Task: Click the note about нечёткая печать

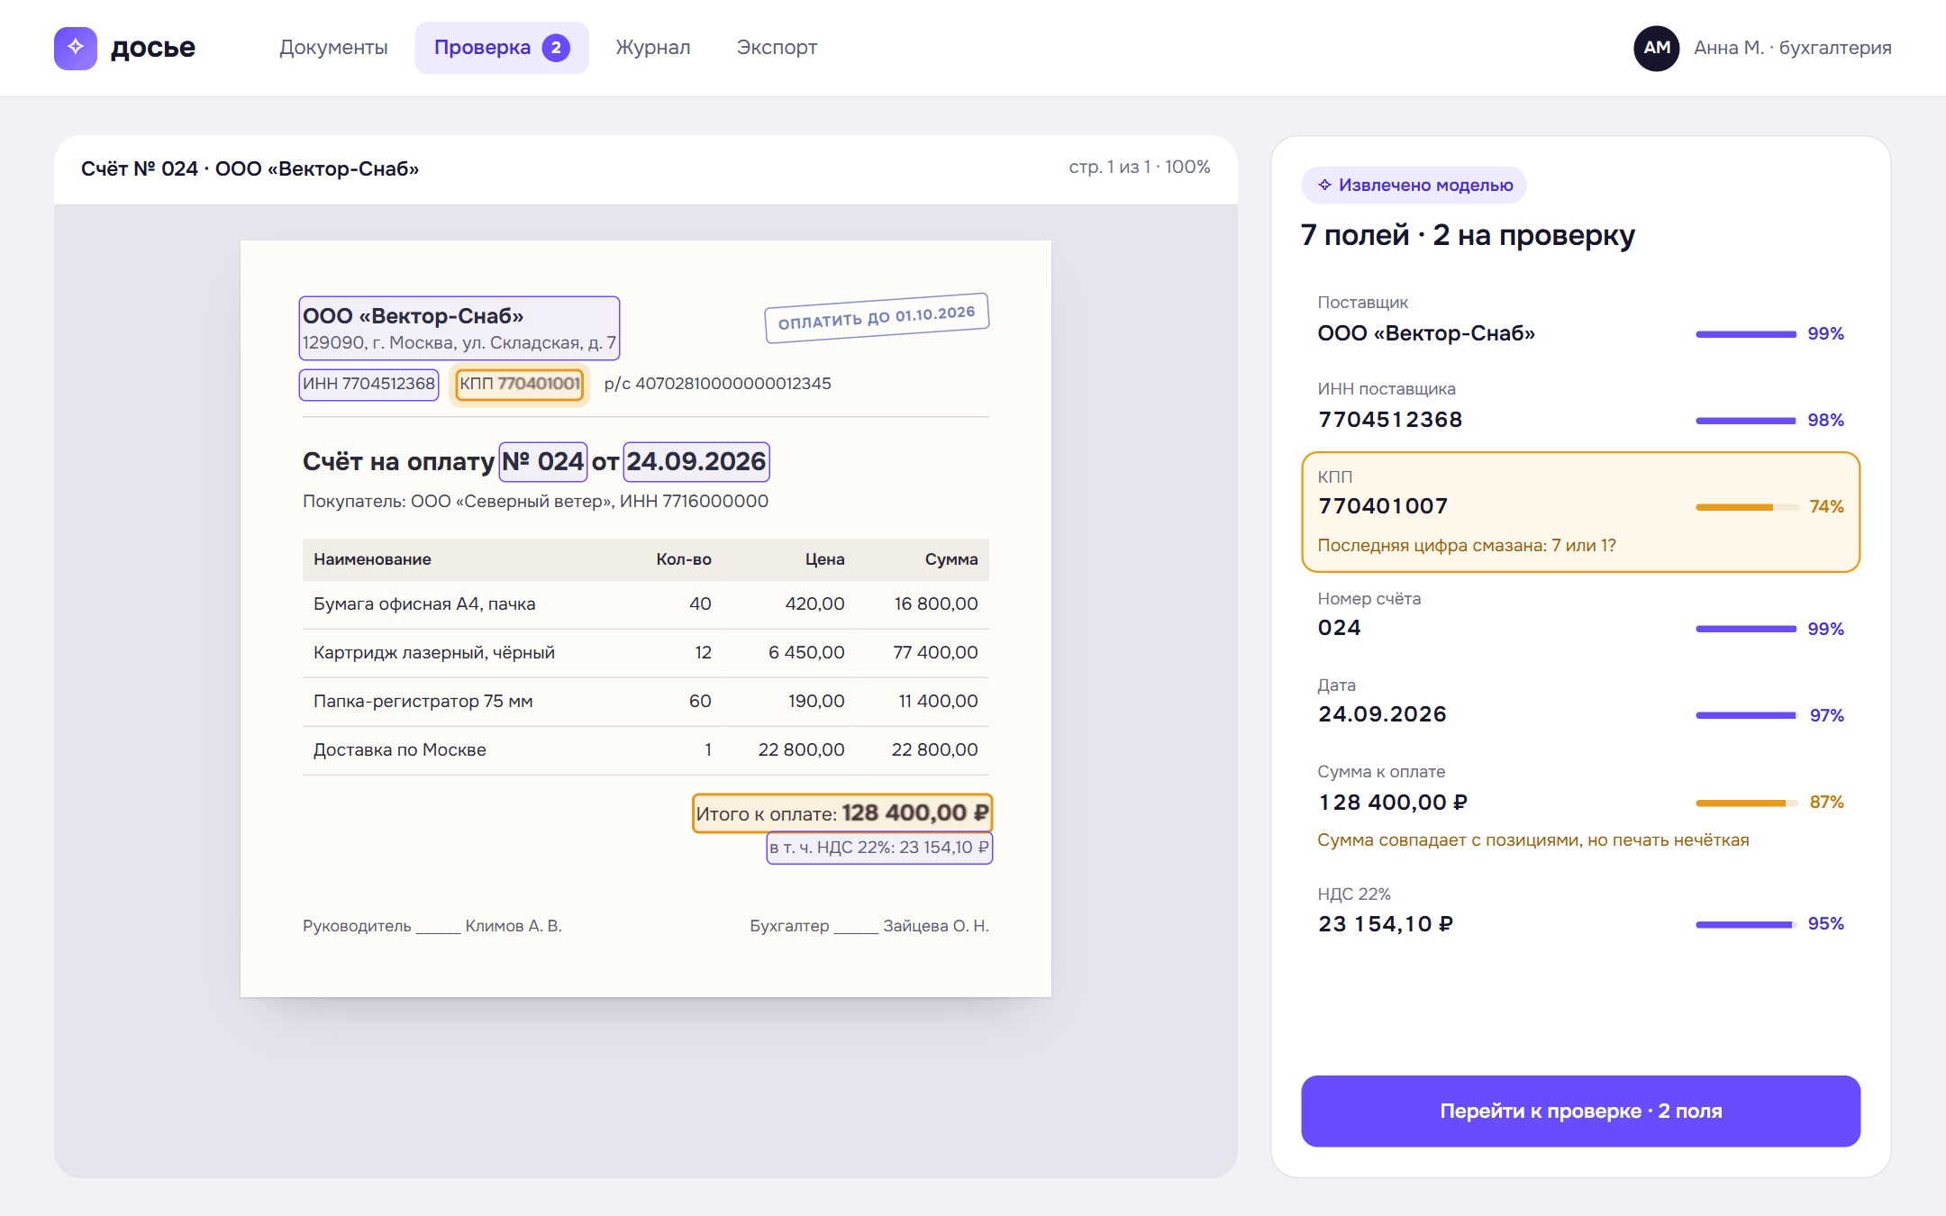Action: (x=1532, y=840)
